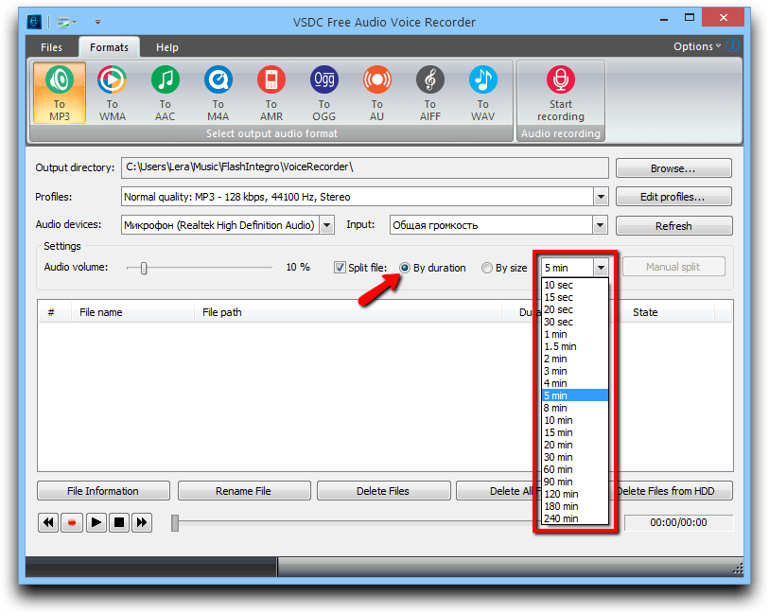Click the State column header
The width and height of the screenshot is (769, 614).
pyautogui.click(x=666, y=312)
